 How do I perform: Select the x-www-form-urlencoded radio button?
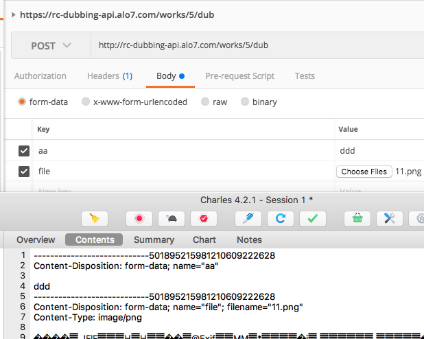point(86,102)
